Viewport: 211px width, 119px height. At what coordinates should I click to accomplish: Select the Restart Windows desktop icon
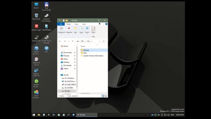tap(36, 83)
